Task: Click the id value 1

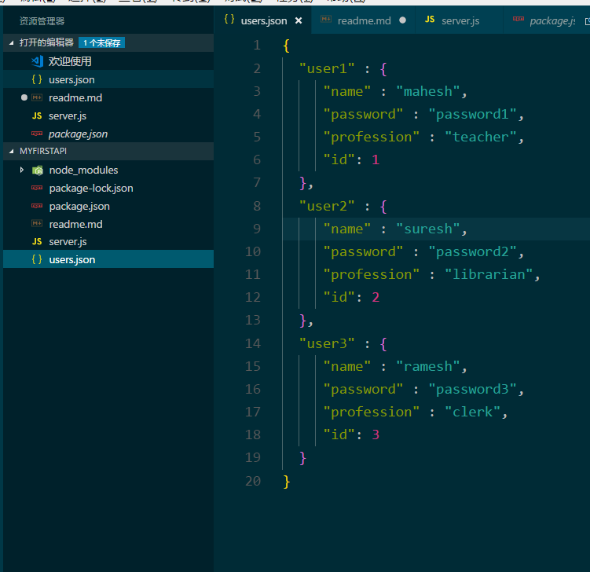Action: 376,160
